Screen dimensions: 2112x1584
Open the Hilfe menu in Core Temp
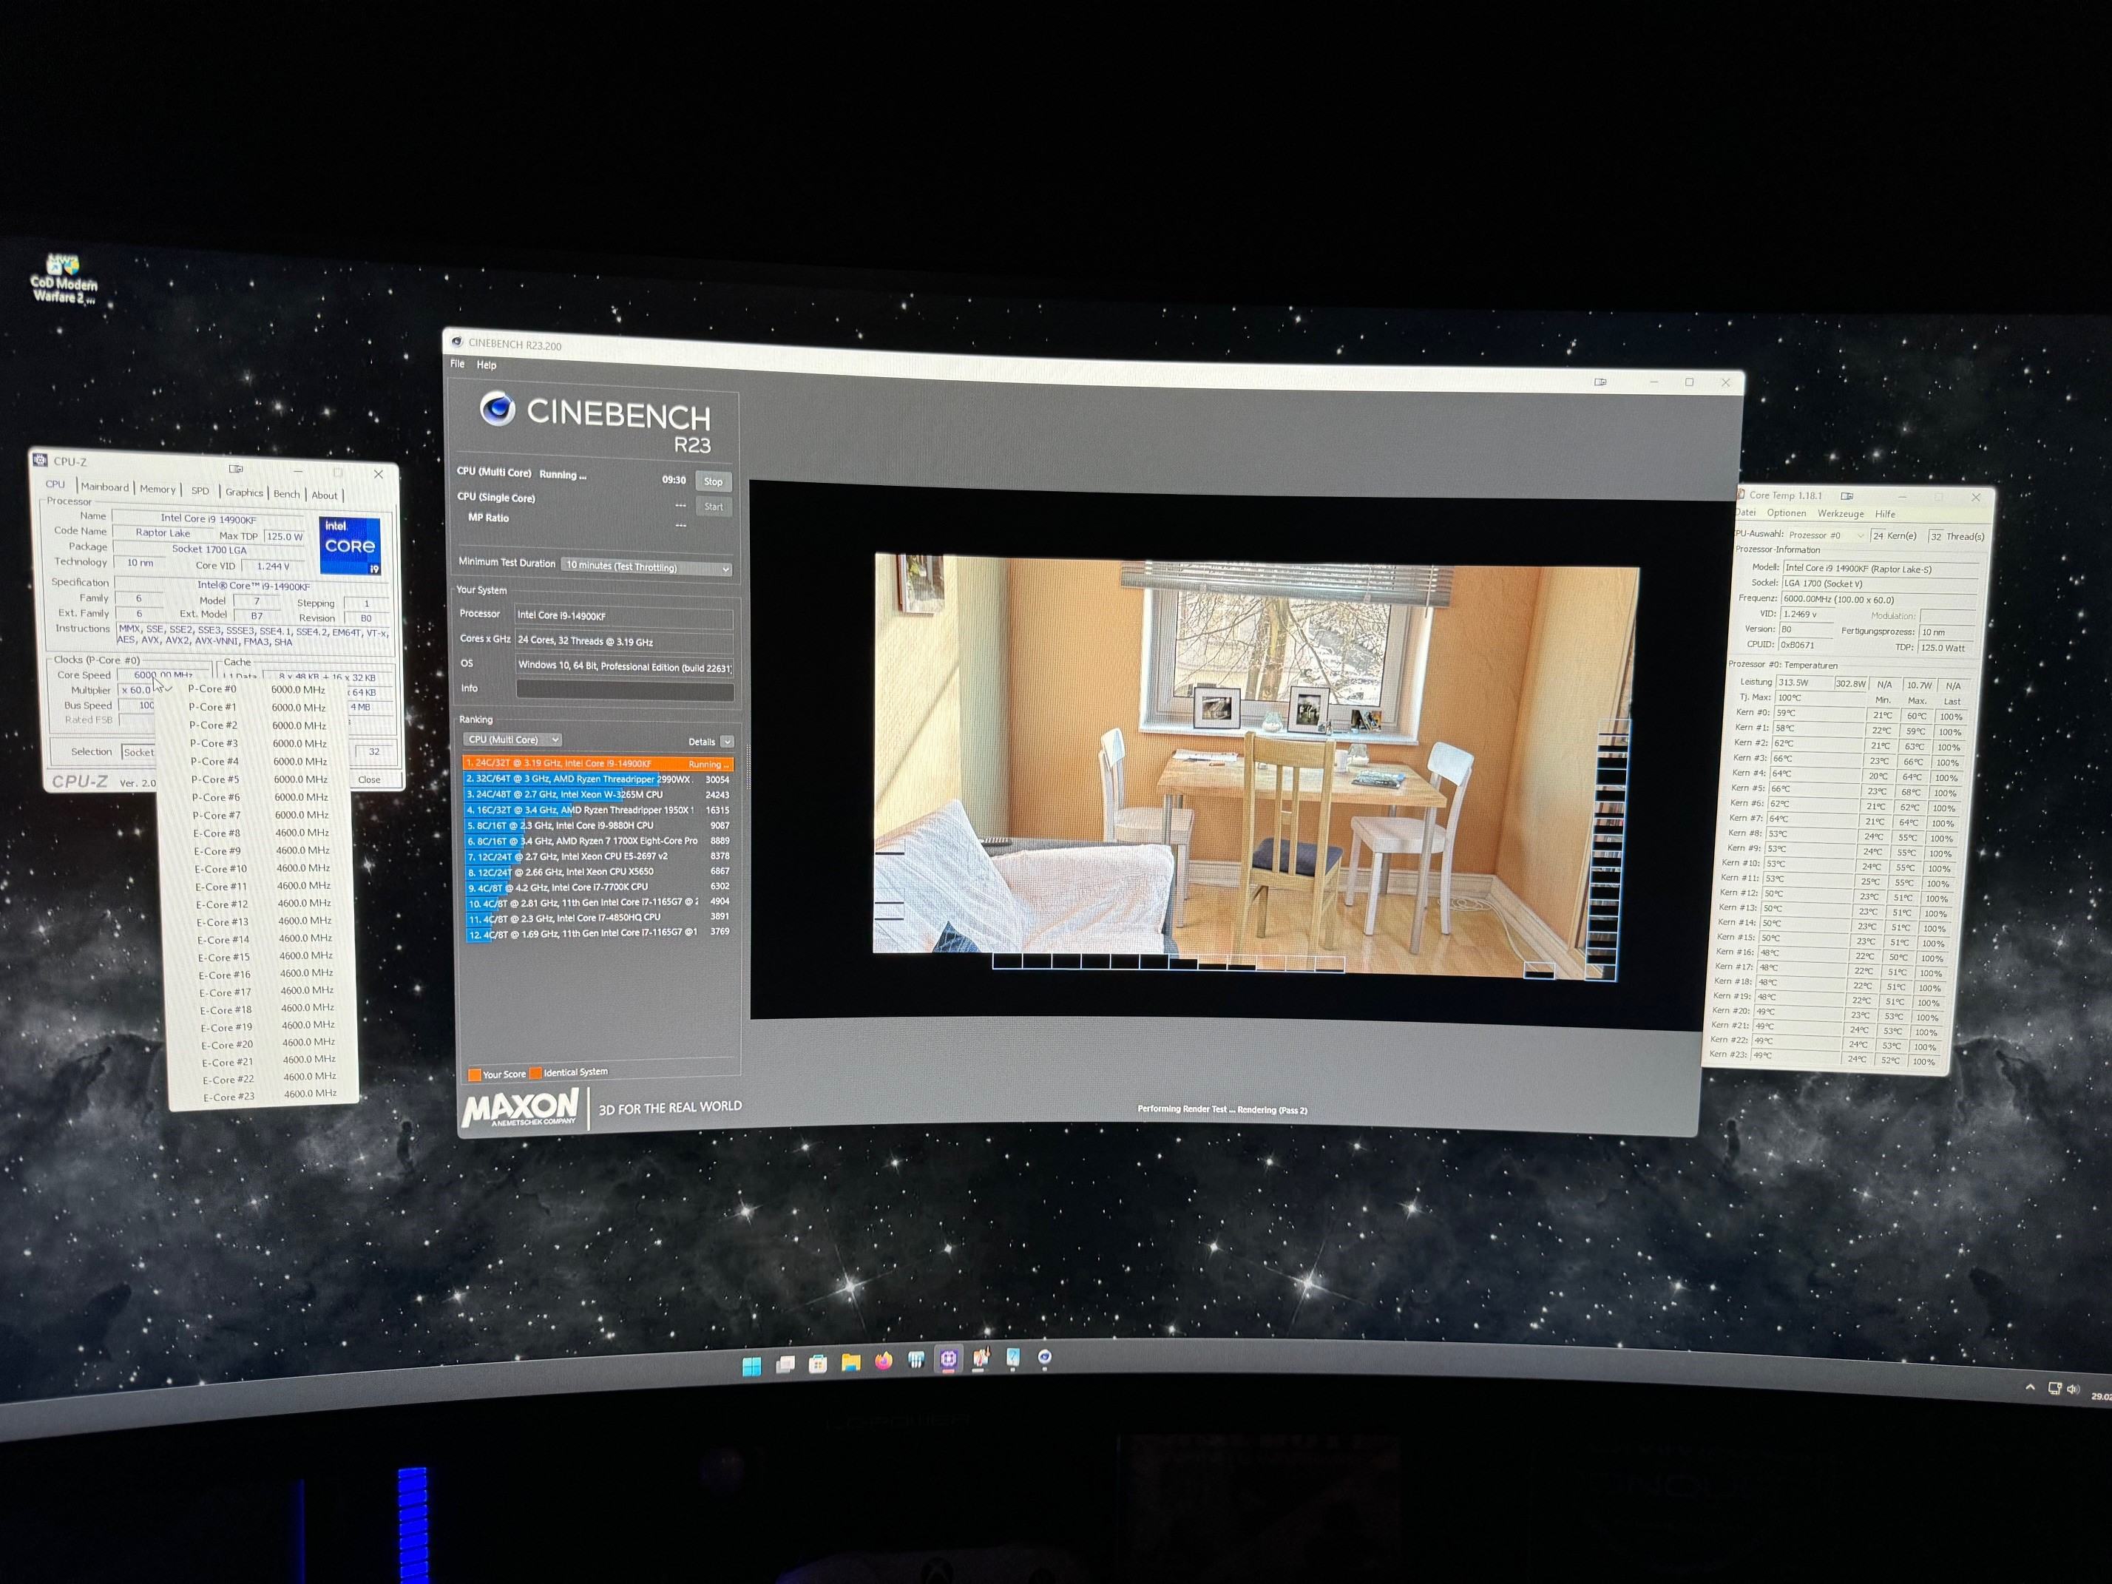pyautogui.click(x=1885, y=515)
